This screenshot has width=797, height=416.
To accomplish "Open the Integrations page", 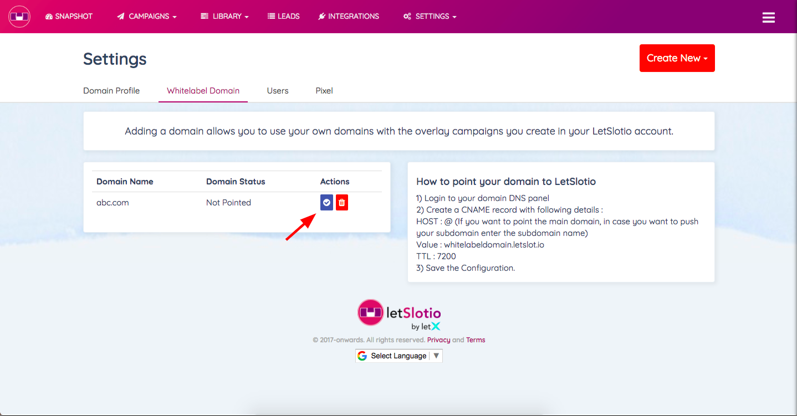I will (349, 17).
